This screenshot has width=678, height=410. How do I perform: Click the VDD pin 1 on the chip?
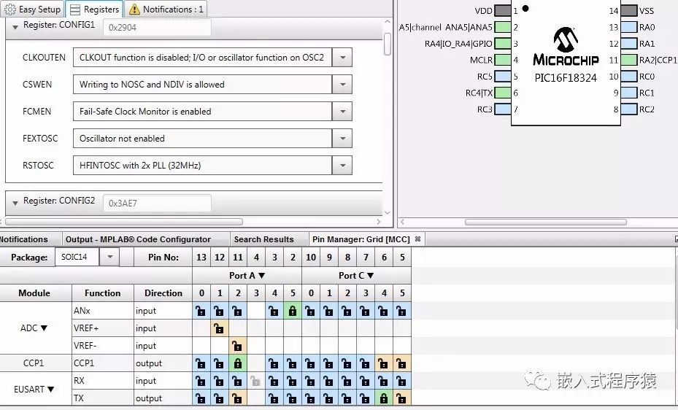click(502, 10)
